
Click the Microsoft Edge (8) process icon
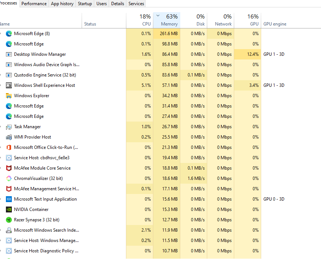[9, 34]
